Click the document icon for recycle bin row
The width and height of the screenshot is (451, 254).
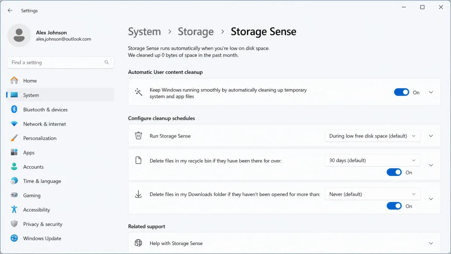[x=139, y=160]
